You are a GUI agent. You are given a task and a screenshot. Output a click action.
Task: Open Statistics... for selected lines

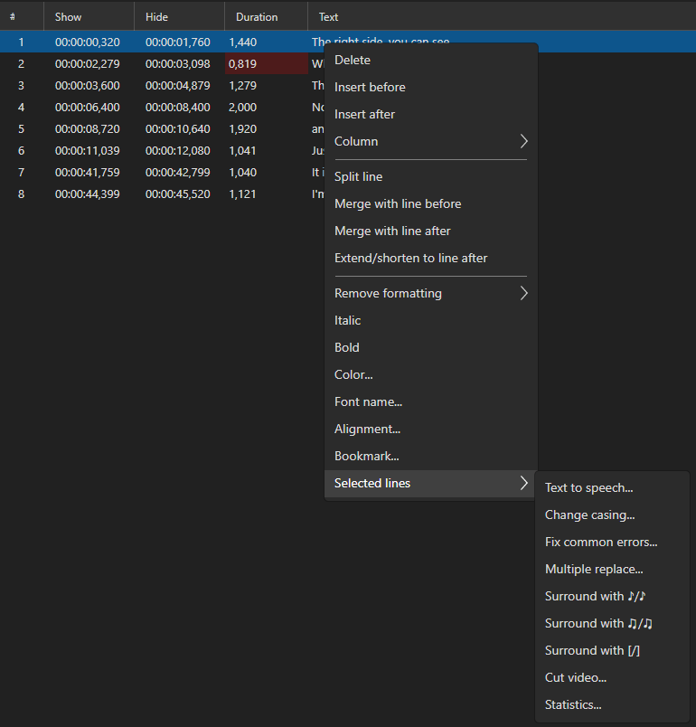coord(573,705)
